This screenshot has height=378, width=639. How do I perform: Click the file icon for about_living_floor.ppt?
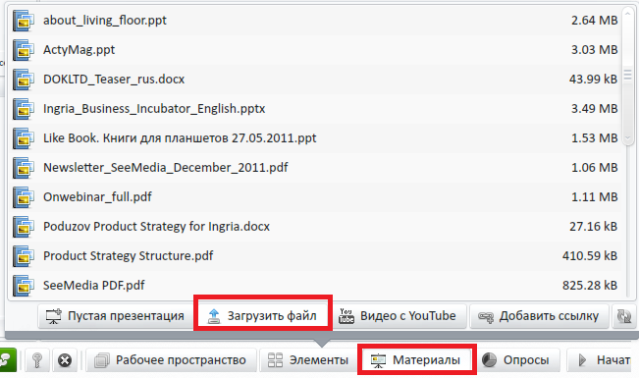23,21
